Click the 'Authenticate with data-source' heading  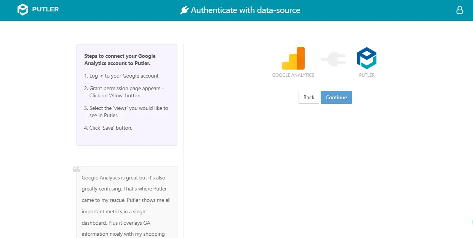(x=246, y=10)
